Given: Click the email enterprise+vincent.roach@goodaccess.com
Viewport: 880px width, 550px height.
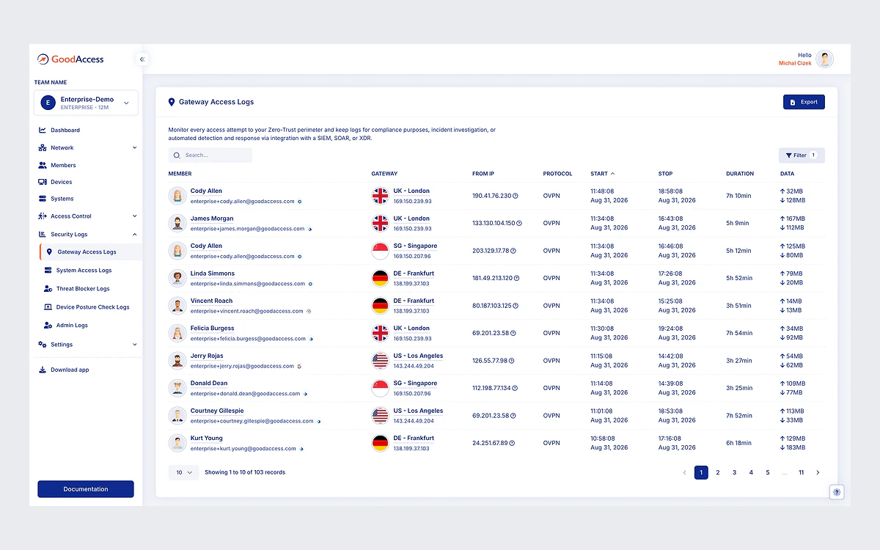Looking at the screenshot, I should (x=246, y=311).
